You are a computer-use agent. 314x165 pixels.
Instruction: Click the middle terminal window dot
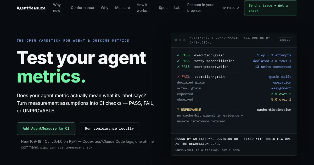pos(180,40)
